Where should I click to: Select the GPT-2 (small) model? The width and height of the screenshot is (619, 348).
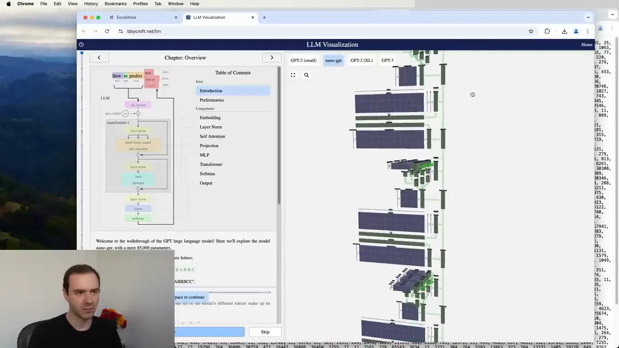(x=303, y=60)
